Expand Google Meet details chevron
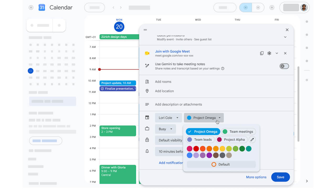Viewport: 336px width, 189px height. (x=277, y=53)
